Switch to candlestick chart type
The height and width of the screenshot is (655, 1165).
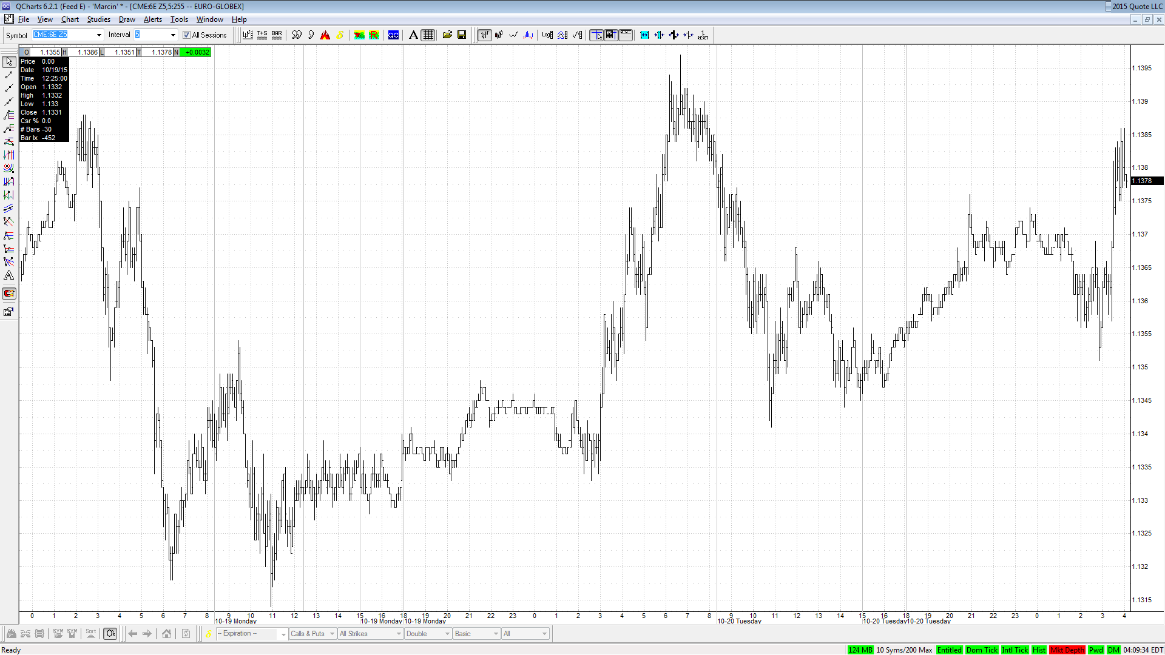tap(499, 35)
